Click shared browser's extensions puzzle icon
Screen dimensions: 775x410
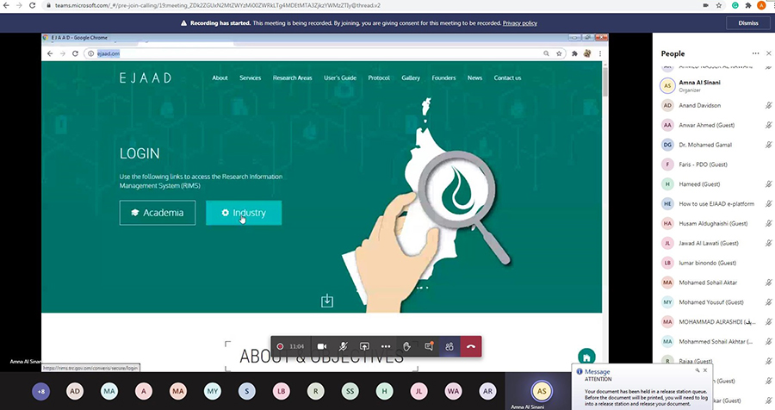pyautogui.click(x=574, y=53)
